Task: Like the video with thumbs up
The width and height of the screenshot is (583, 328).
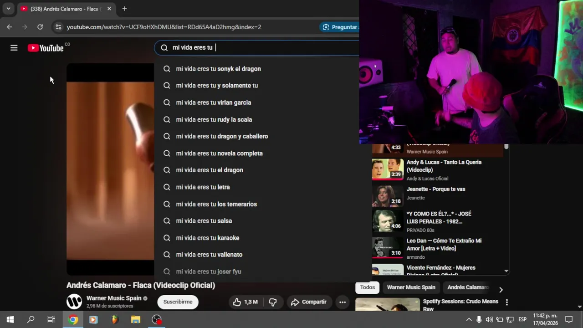Action: click(245, 302)
